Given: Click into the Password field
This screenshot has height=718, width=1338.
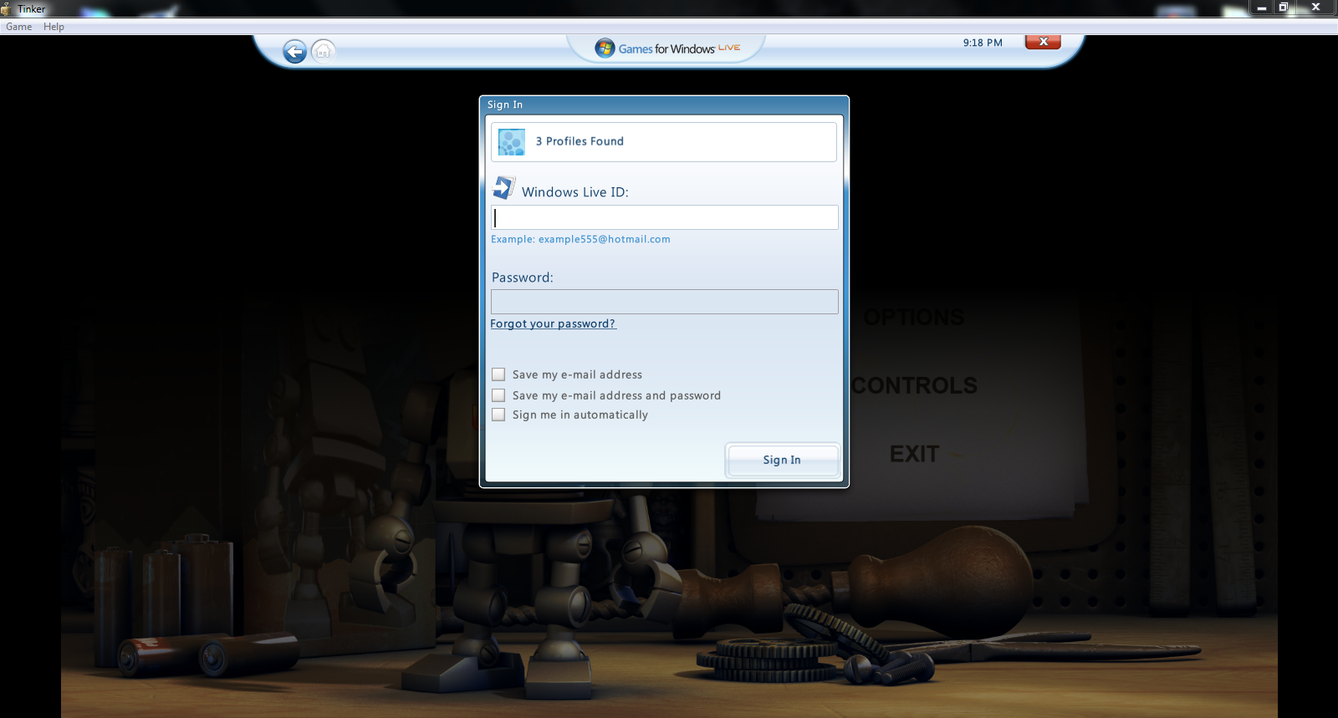Looking at the screenshot, I should tap(665, 302).
